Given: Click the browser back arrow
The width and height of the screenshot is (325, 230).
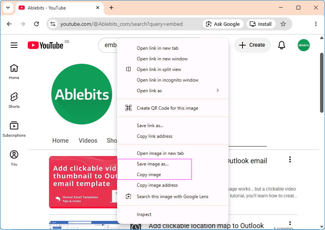Looking at the screenshot, I should click(x=9, y=24).
